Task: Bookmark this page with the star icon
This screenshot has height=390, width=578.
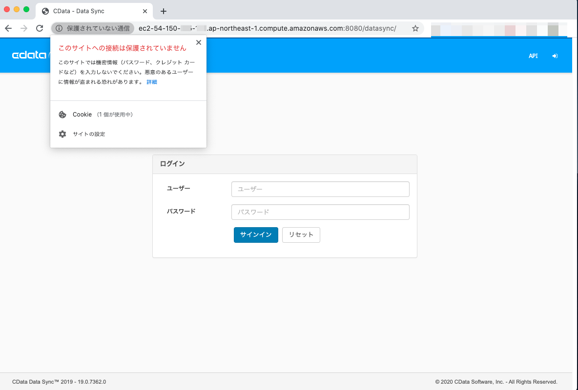Action: pos(415,28)
